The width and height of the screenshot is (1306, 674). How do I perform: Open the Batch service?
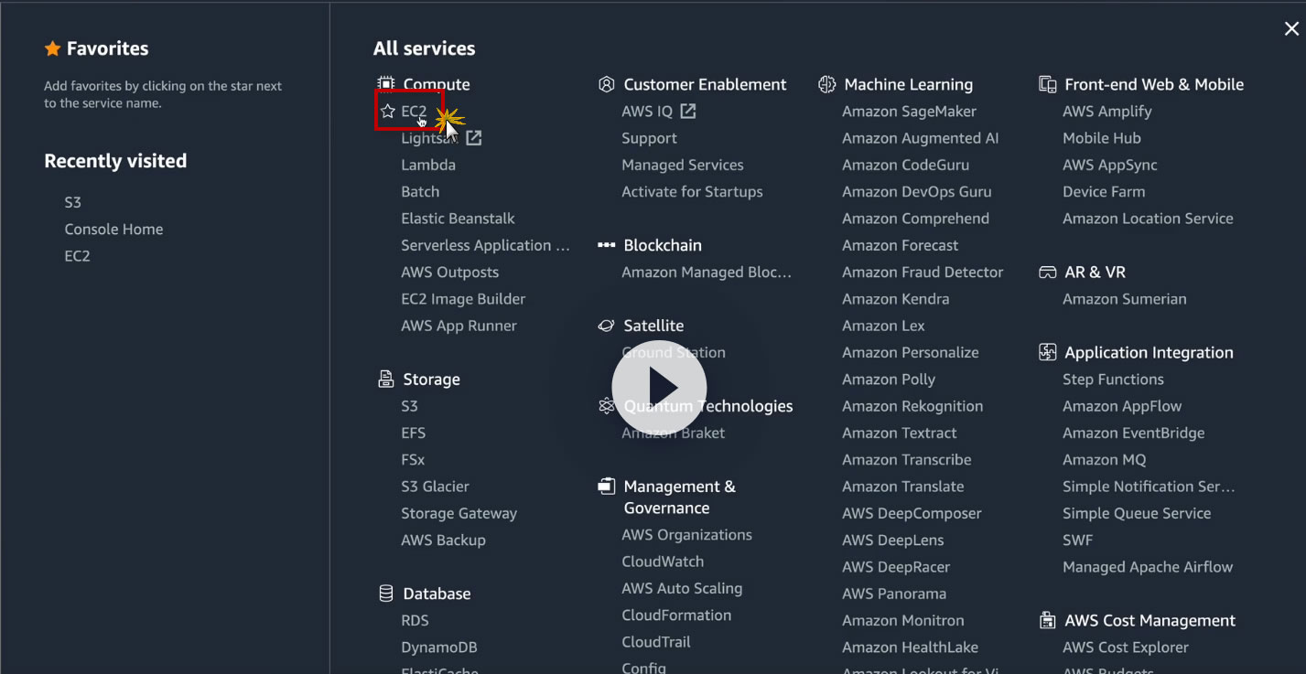coord(420,192)
